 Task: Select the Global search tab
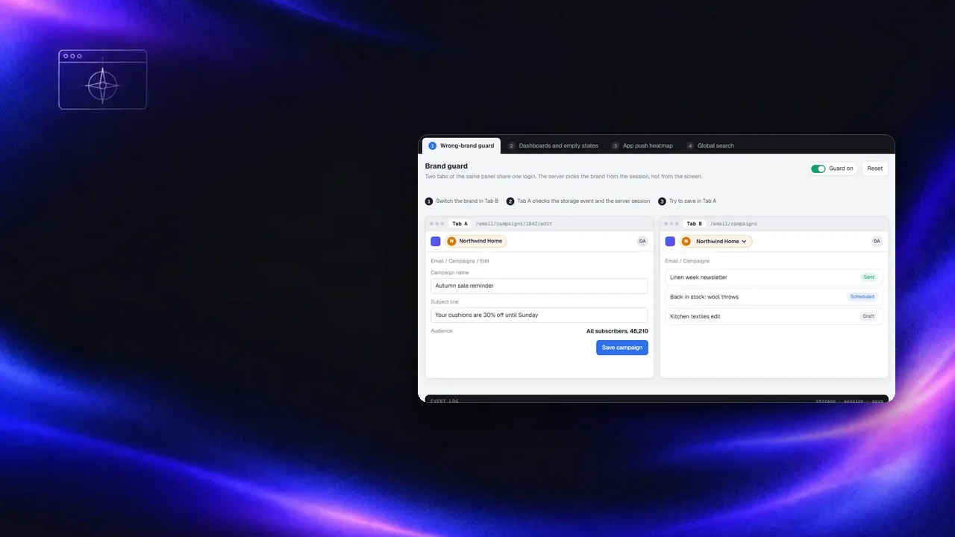(710, 145)
